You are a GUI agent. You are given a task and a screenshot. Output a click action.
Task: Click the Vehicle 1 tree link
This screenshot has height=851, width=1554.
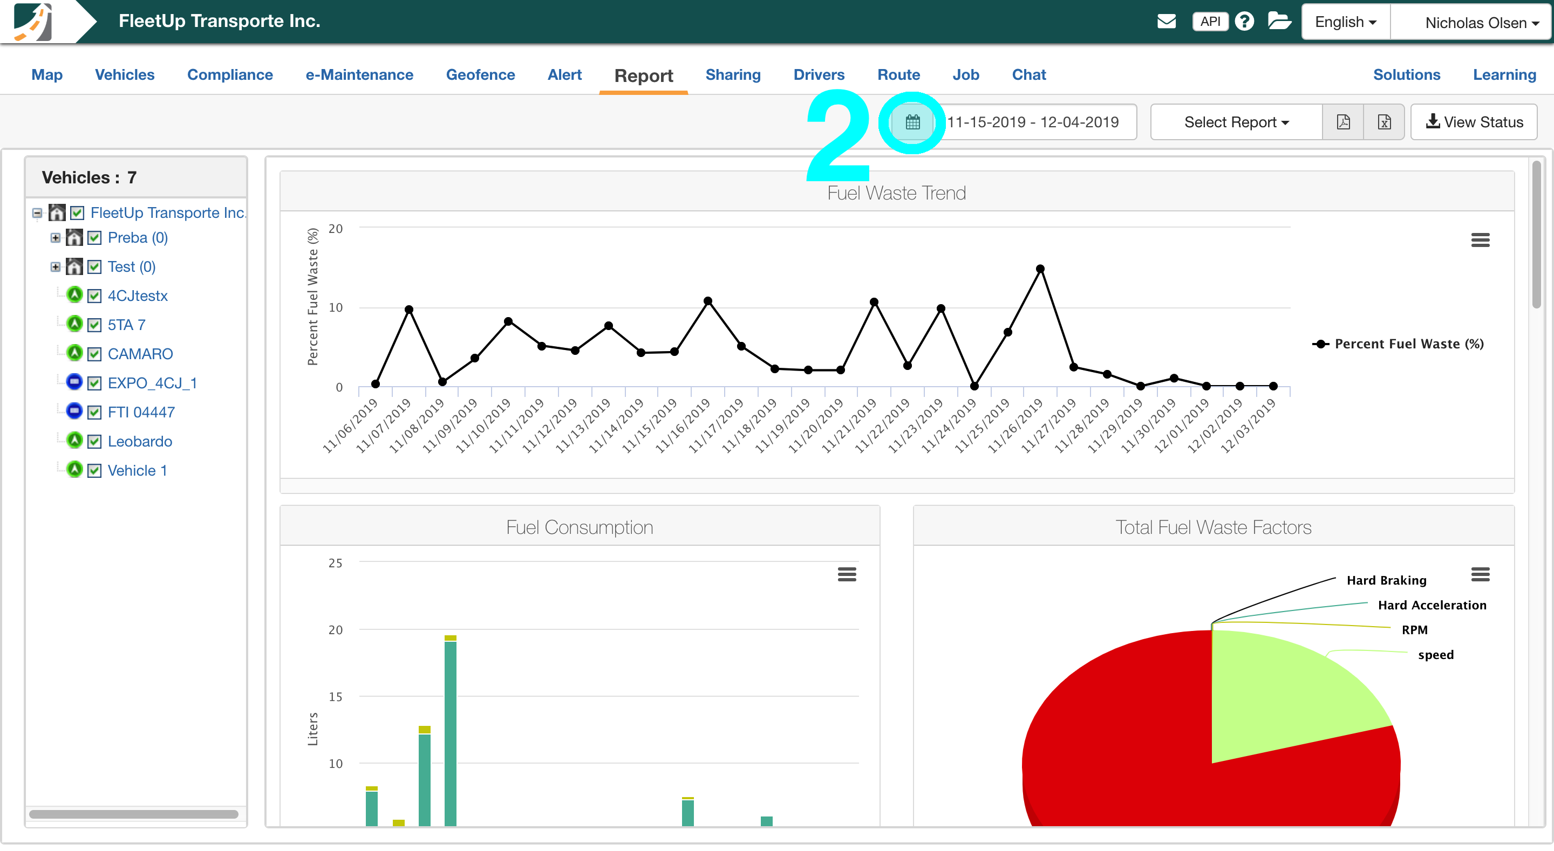138,470
